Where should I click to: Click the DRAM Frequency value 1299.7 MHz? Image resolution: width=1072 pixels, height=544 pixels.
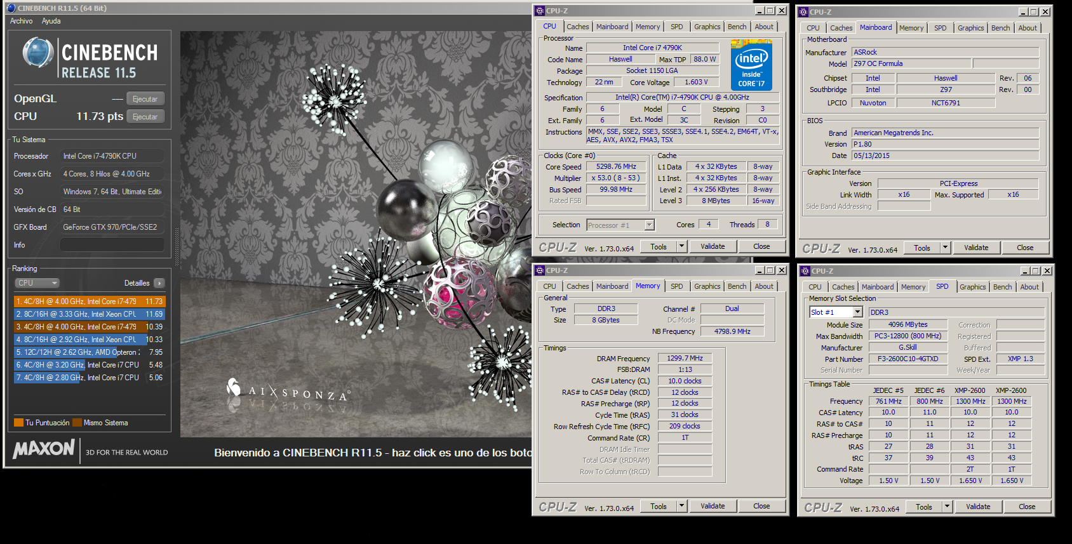coord(685,359)
